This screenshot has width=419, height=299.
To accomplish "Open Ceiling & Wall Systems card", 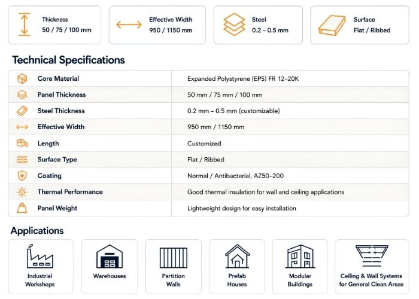I will [372, 267].
